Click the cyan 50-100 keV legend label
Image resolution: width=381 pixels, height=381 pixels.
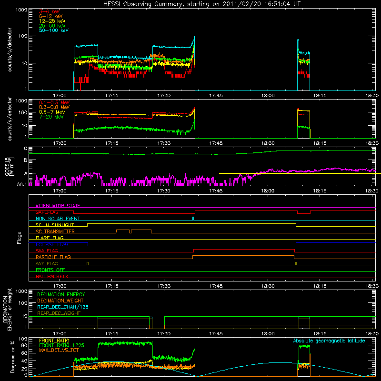tap(54, 30)
